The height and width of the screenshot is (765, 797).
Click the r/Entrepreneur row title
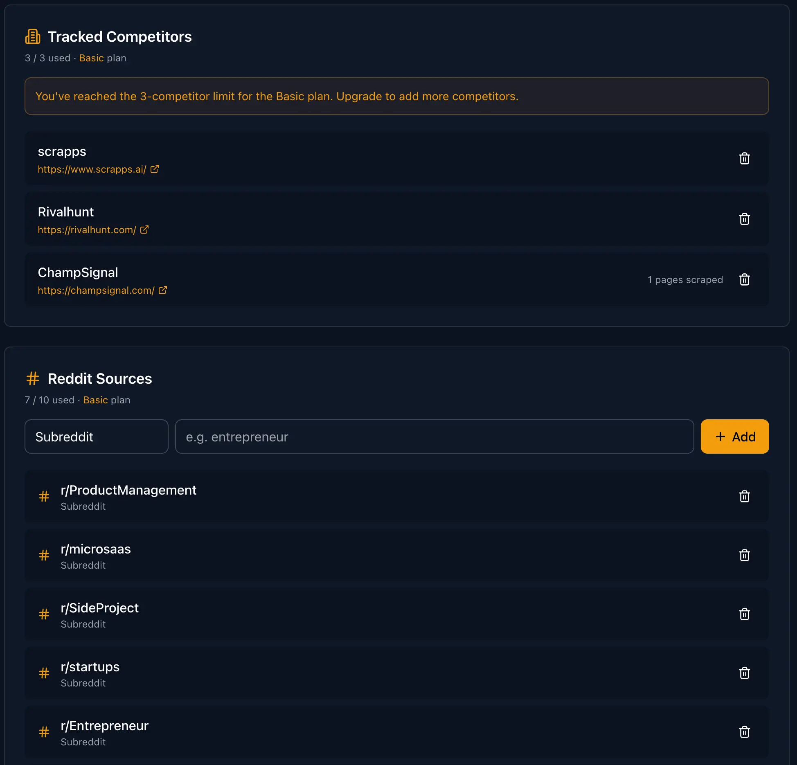[x=105, y=726]
